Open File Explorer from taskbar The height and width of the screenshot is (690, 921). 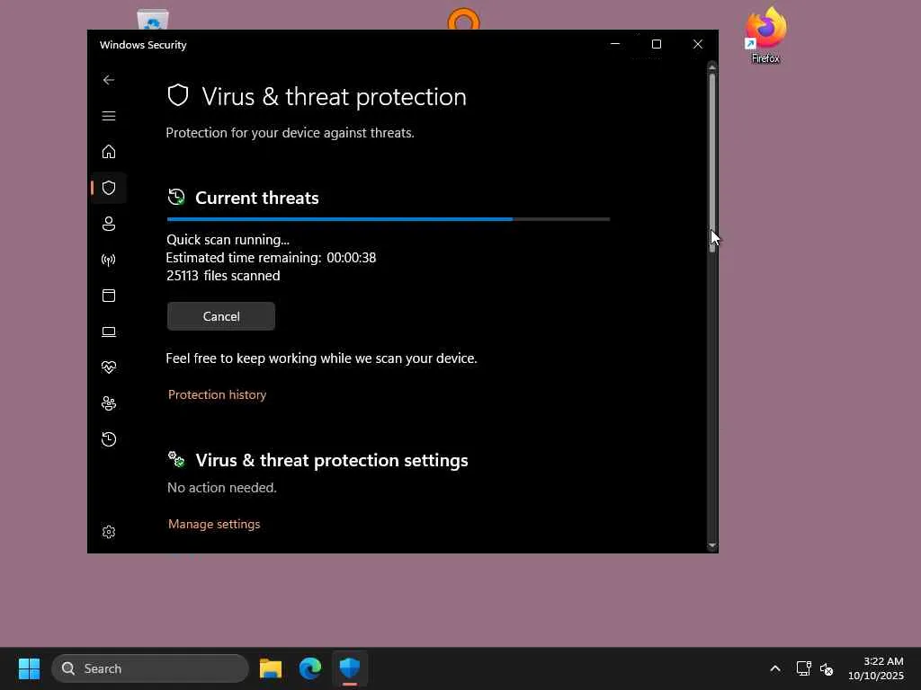point(271,668)
